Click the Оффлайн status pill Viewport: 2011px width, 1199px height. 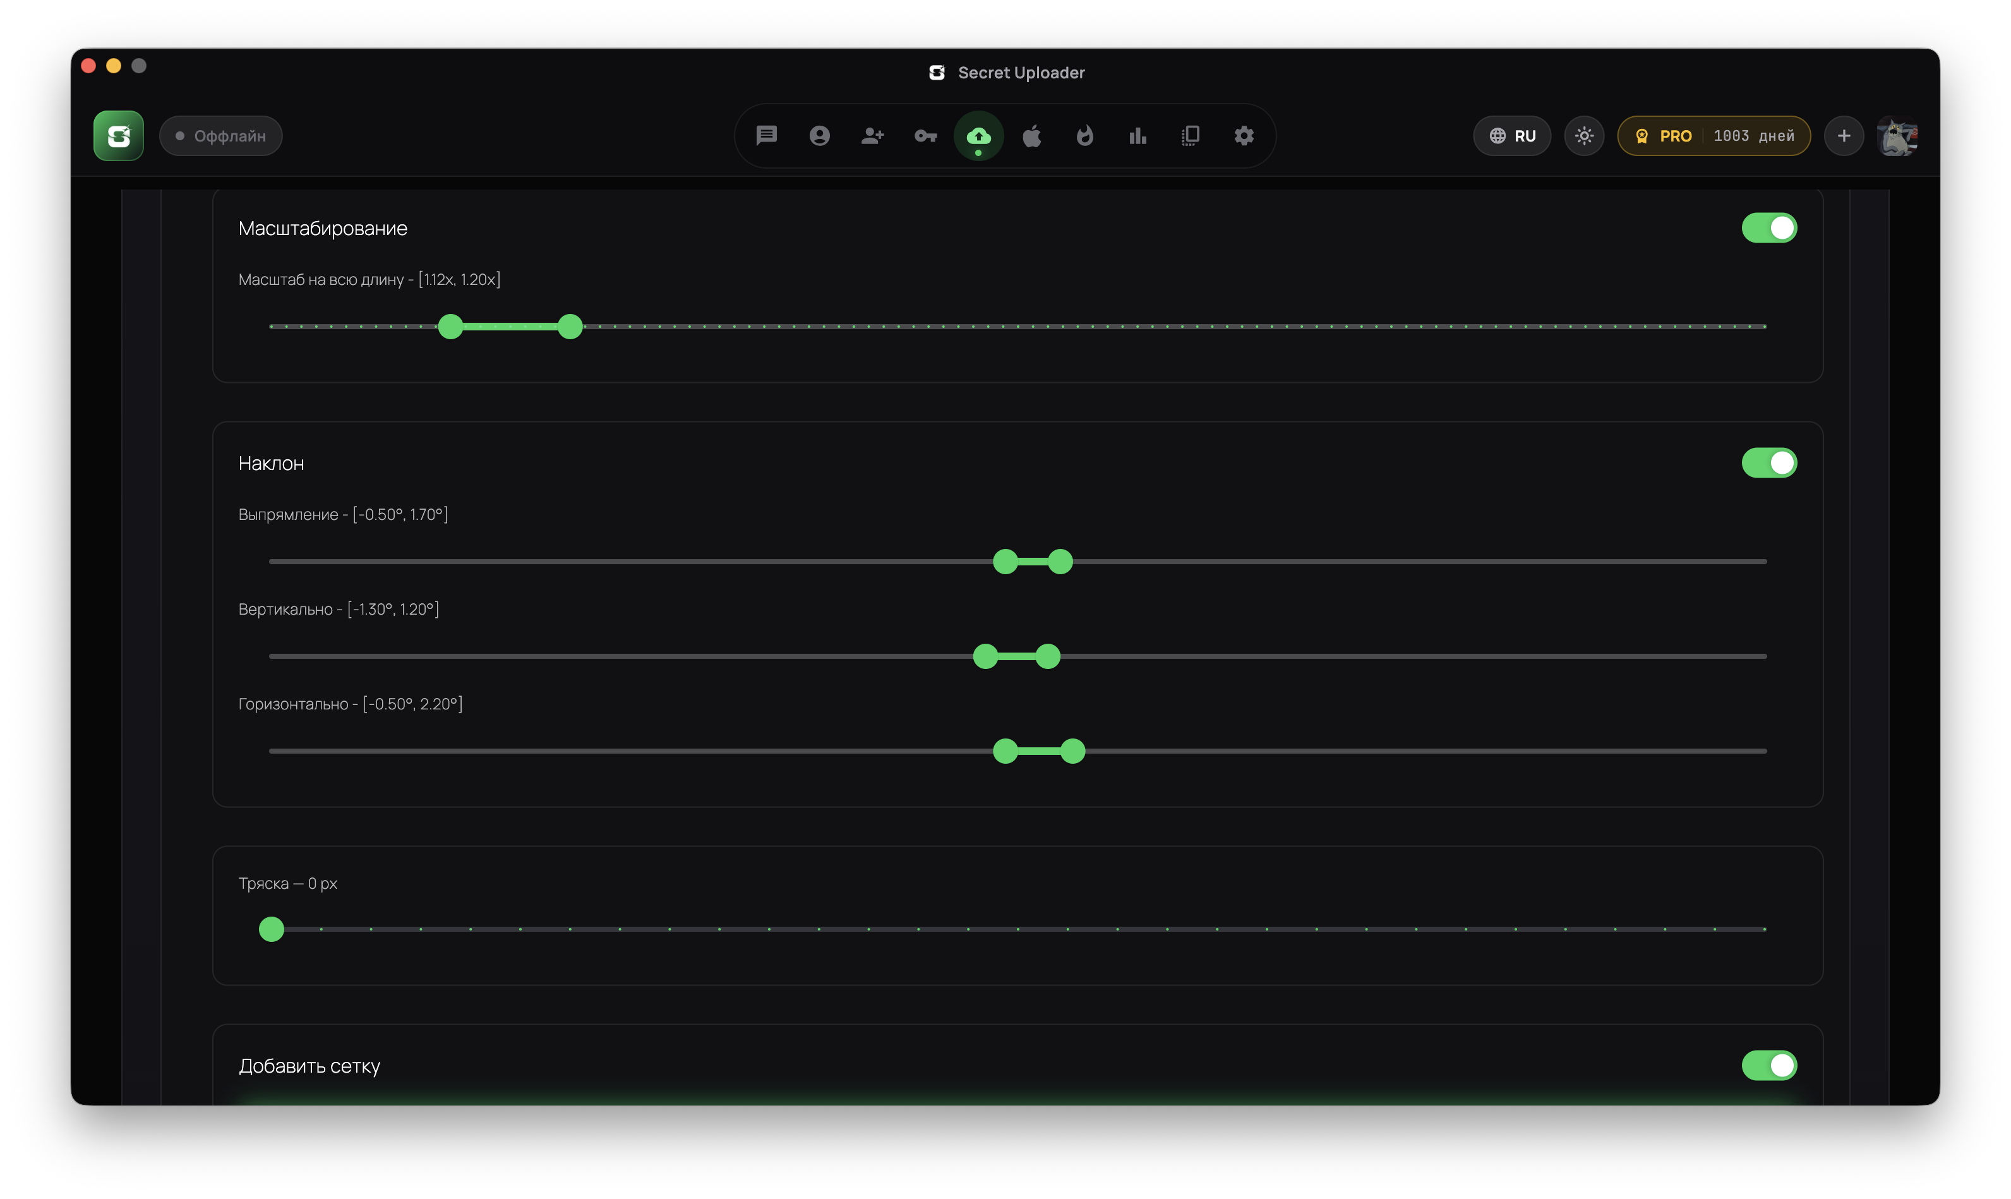click(220, 136)
